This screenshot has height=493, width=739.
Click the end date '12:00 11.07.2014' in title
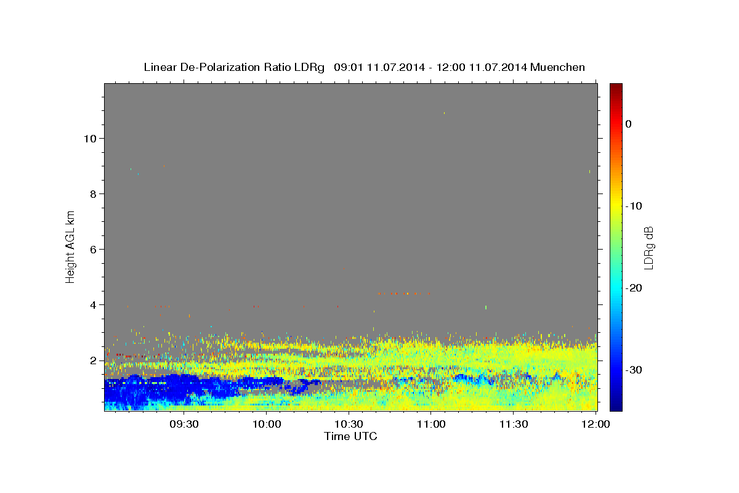coord(482,67)
